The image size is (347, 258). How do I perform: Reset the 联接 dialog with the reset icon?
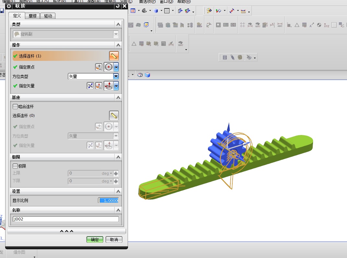point(118,6)
